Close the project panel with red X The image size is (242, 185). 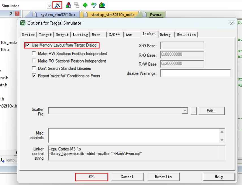(17, 14)
